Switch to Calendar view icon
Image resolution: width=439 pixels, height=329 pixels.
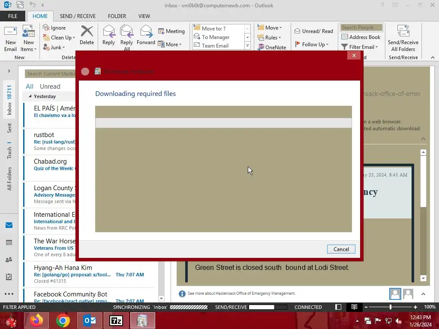[9, 242]
